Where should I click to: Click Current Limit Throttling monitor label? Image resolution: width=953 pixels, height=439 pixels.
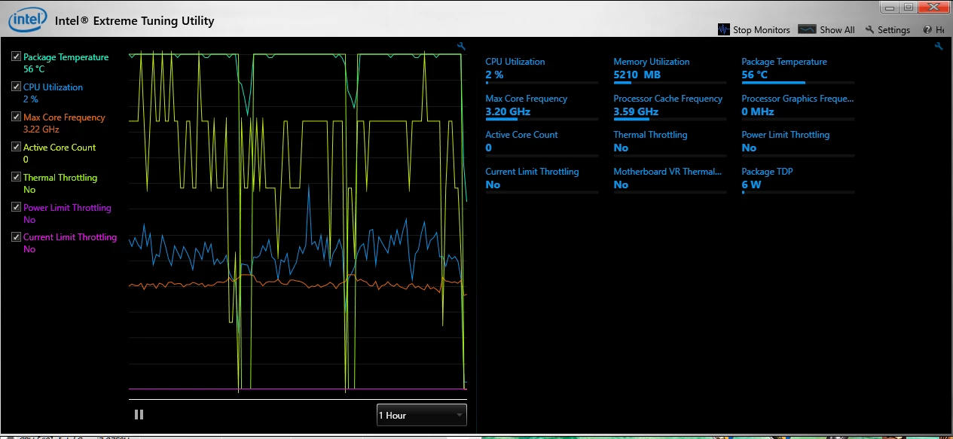[x=532, y=172]
